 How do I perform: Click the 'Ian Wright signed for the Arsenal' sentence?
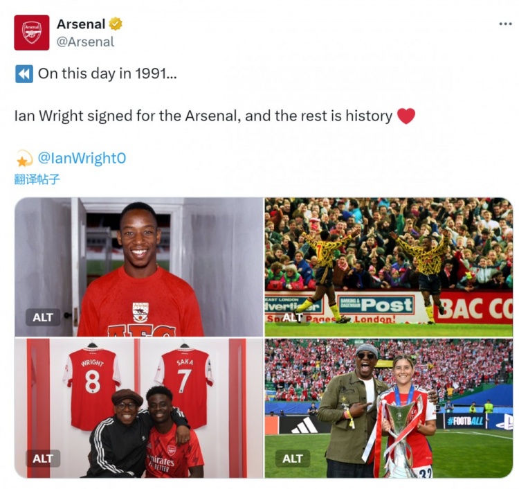point(126,116)
